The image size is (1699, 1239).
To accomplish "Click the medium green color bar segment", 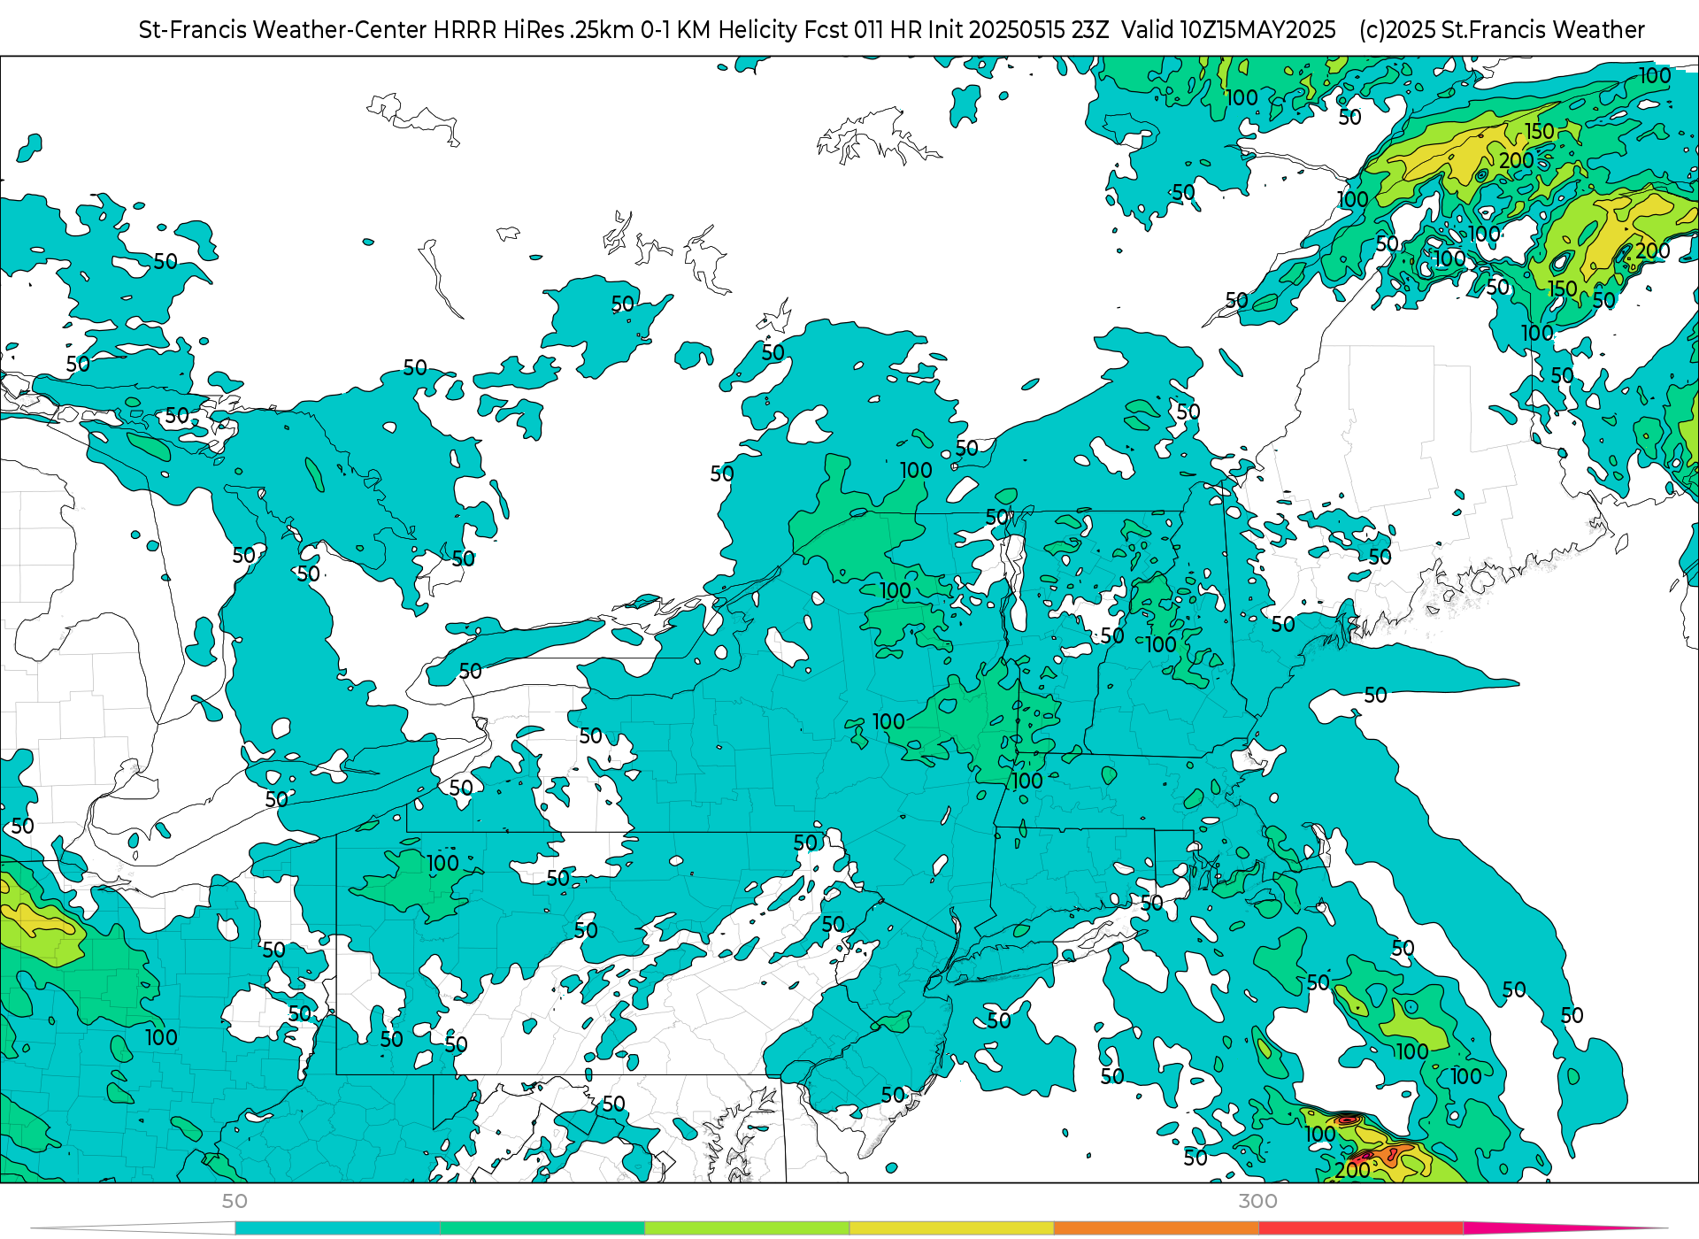I will (542, 1228).
